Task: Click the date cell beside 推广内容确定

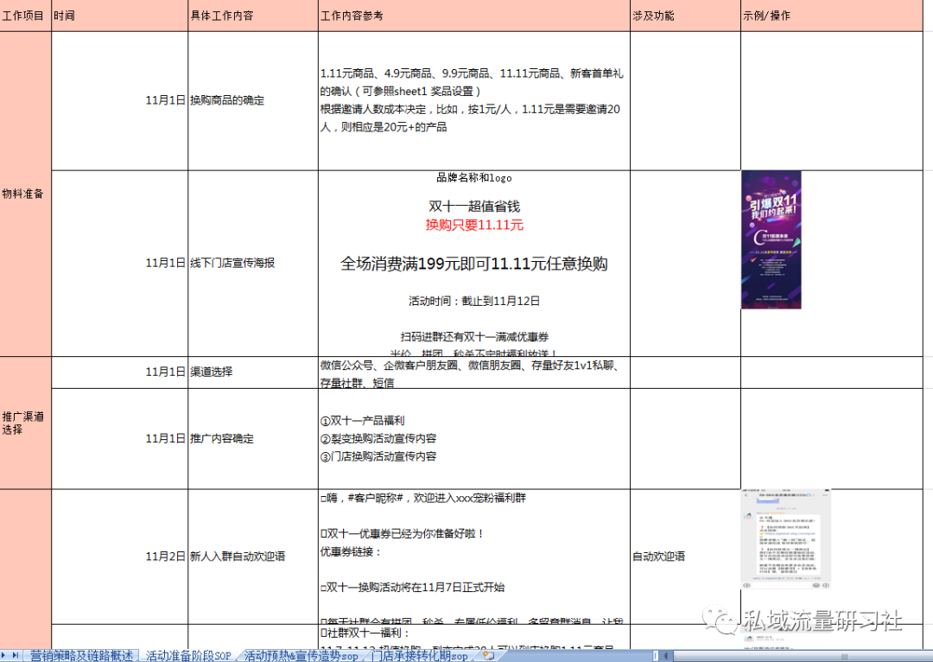Action: 119,439
